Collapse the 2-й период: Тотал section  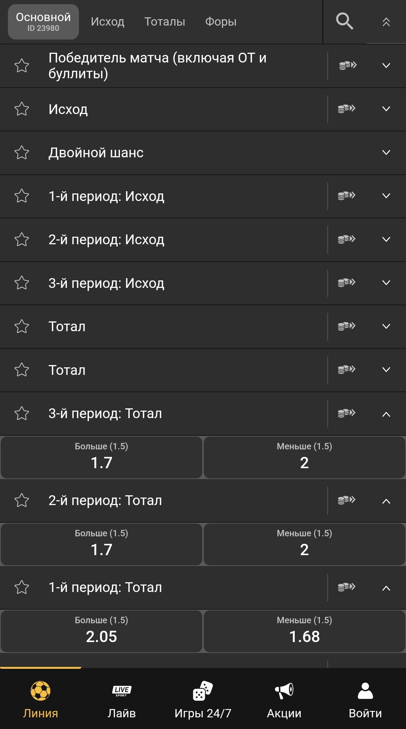(x=386, y=501)
